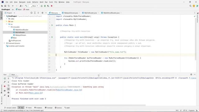Click Expand All in Project panel
199x112 pixels.
(35, 13)
